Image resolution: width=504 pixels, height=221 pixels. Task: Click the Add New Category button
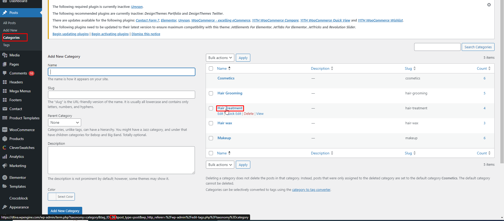[x=65, y=211]
